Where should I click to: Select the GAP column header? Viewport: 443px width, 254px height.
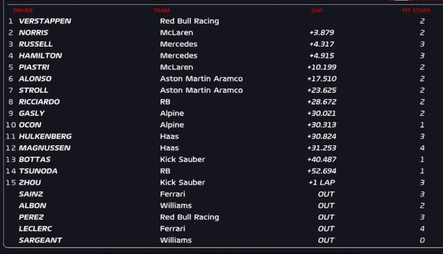tap(316, 11)
